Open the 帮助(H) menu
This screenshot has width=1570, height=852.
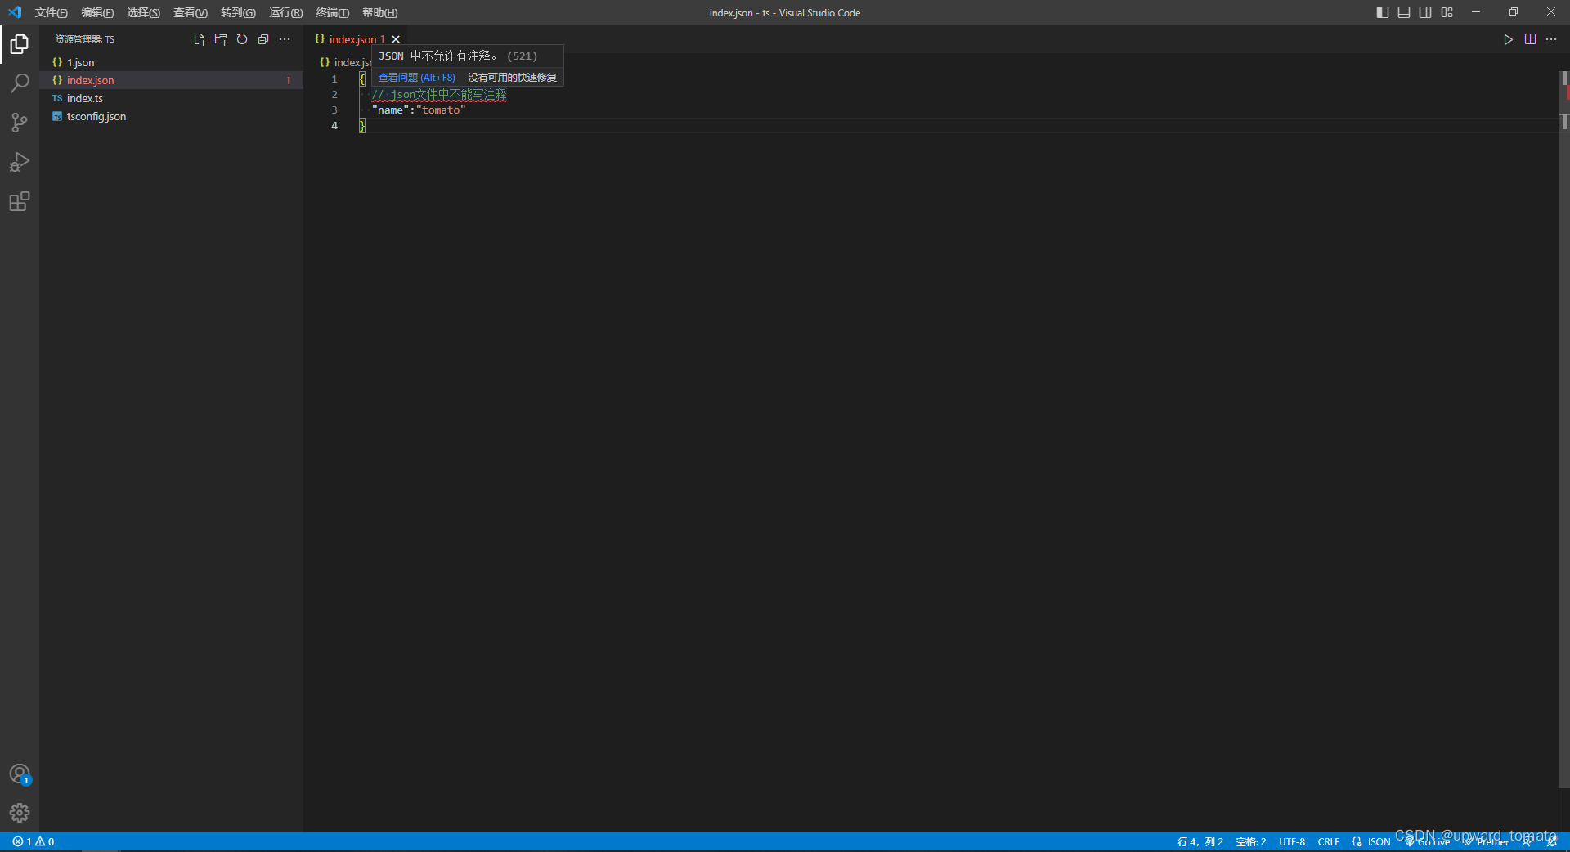379,12
